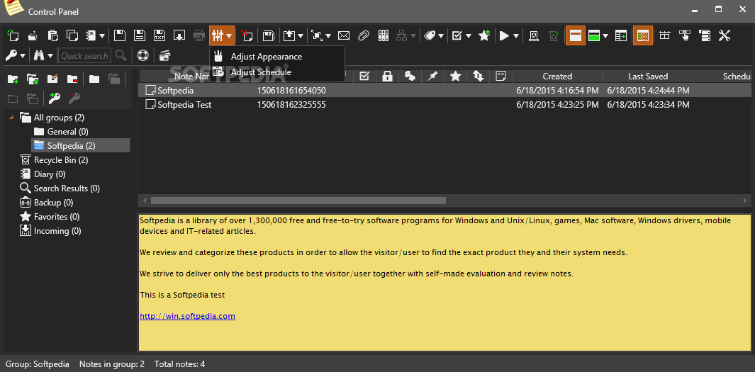
Task: Create a new note with the toolbar icon
Action: tap(13, 35)
